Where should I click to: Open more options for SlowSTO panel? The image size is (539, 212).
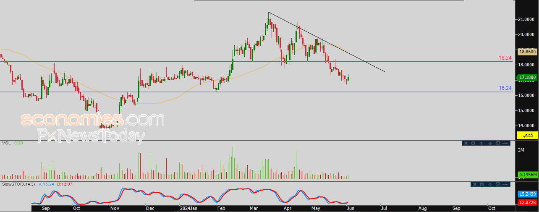tap(505, 184)
